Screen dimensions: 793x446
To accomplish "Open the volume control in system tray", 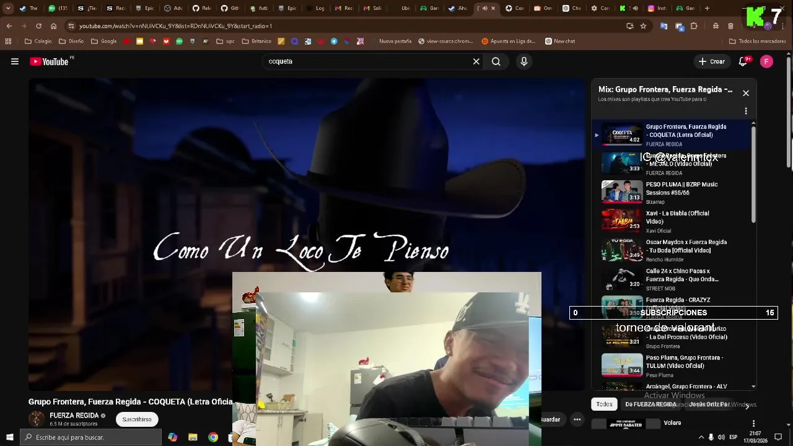I will (x=721, y=437).
